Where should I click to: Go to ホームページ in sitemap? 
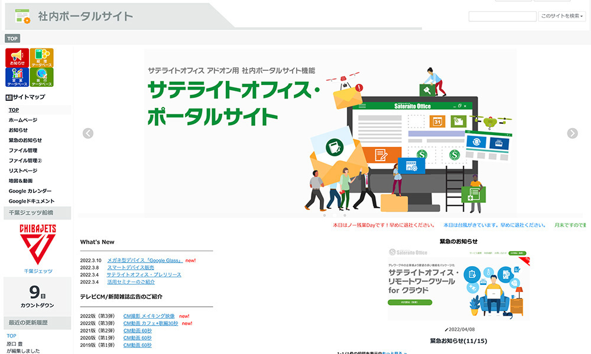click(23, 120)
